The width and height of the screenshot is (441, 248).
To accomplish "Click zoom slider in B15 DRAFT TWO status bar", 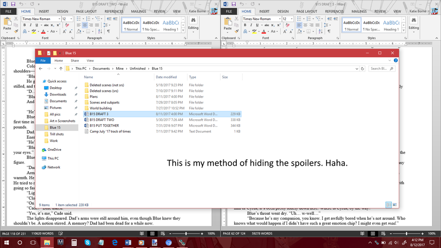I will tap(186, 234).
